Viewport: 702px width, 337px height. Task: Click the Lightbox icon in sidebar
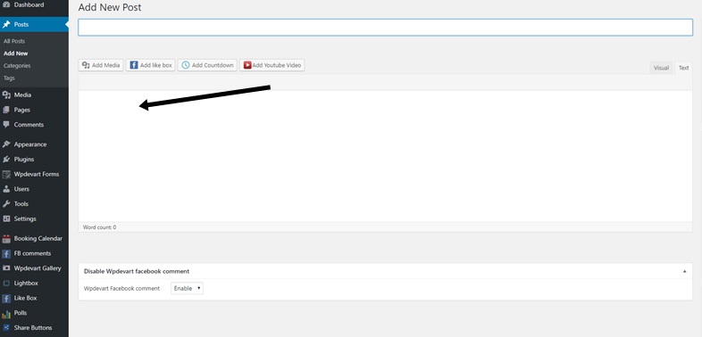pos(6,284)
